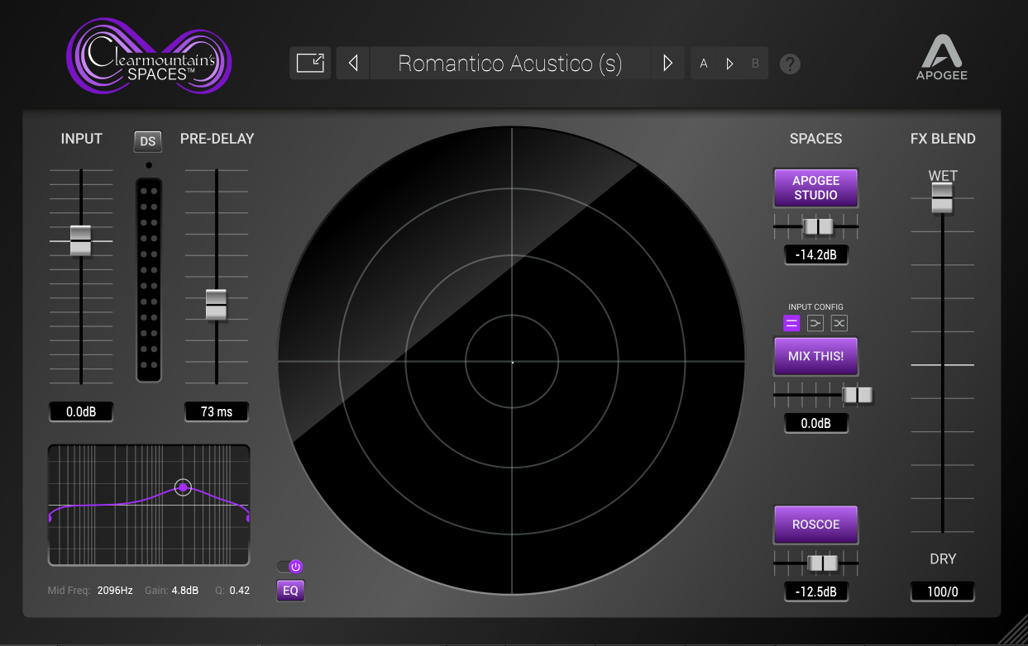
Task: Select the mono sum input config icon
Action: (x=815, y=323)
